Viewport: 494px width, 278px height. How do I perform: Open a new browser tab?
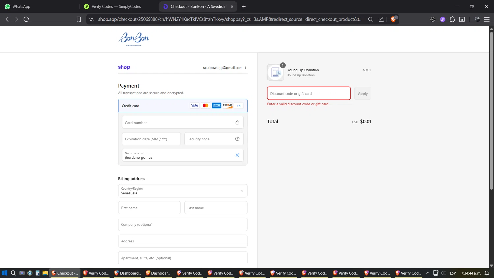244,6
